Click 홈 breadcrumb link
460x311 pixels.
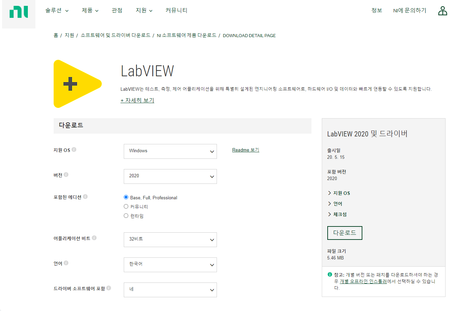(x=56, y=35)
